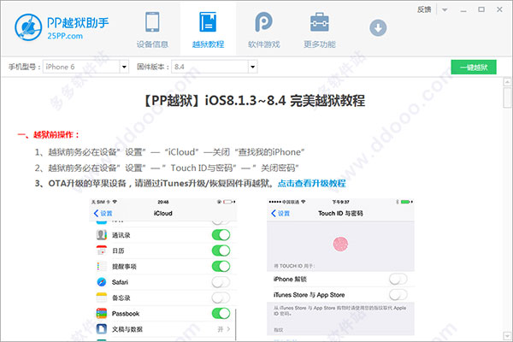Expand the 固件版本 8.4 dropdown
513x342 pixels.
point(252,67)
